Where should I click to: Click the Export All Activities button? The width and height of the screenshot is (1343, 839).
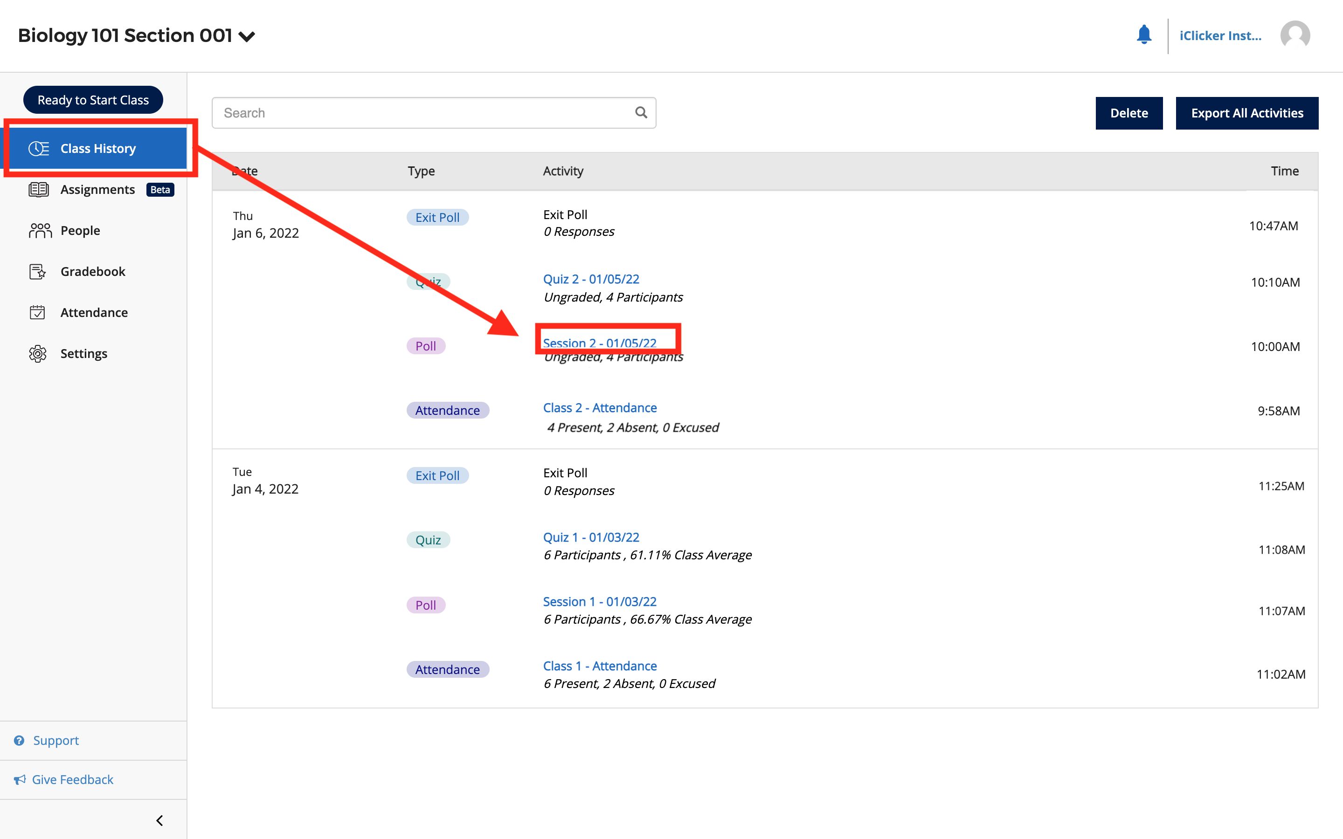(1246, 113)
